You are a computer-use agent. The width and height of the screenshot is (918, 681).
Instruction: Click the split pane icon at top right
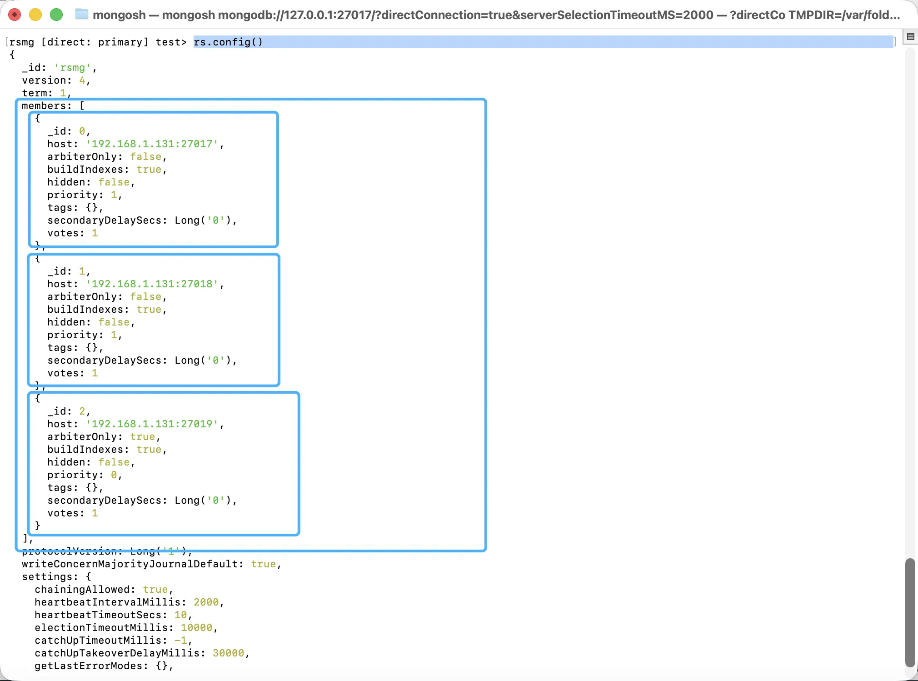tap(910, 37)
